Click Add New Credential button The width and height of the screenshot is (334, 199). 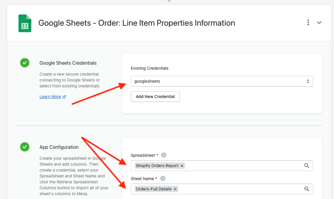pyautogui.click(x=155, y=97)
